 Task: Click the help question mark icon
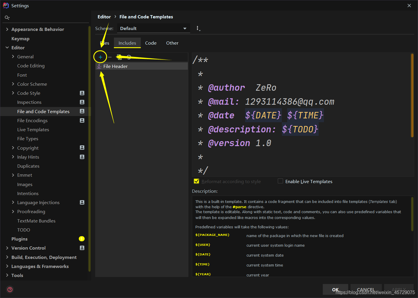pyautogui.click(x=10, y=290)
